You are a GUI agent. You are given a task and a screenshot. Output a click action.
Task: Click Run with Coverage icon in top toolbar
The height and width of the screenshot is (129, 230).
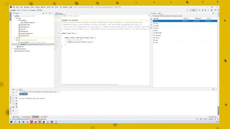[x=205, y=10]
